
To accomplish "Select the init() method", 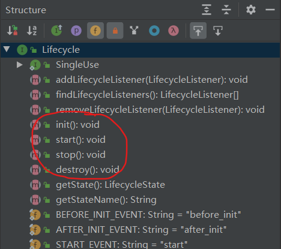I will pos(77,125).
